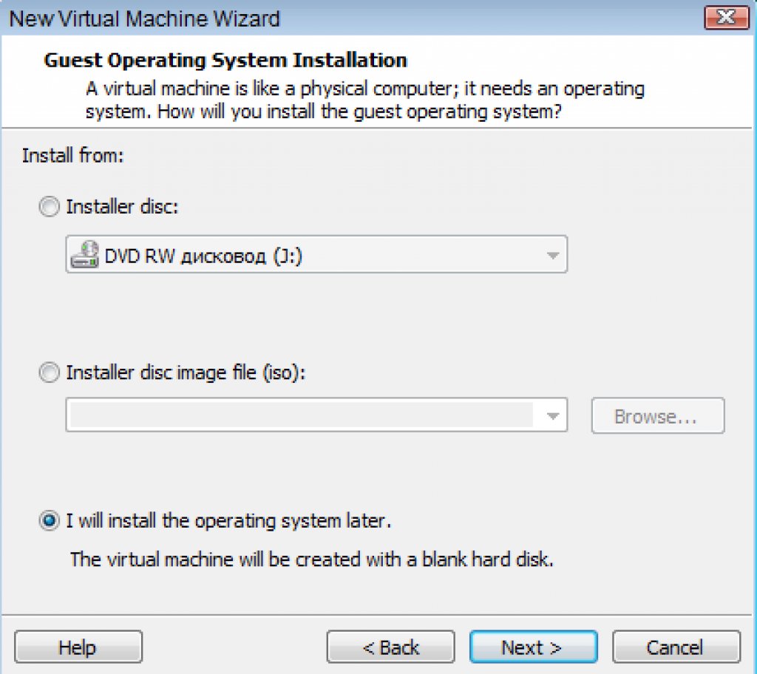This screenshot has width=757, height=674.
Task: Go to the previous step with Back
Action: pyautogui.click(x=390, y=647)
